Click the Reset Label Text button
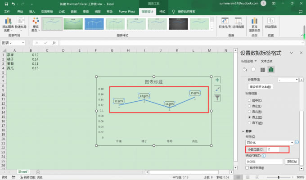Image resolution: width=306 pixels, height=180 pixels. [261, 86]
